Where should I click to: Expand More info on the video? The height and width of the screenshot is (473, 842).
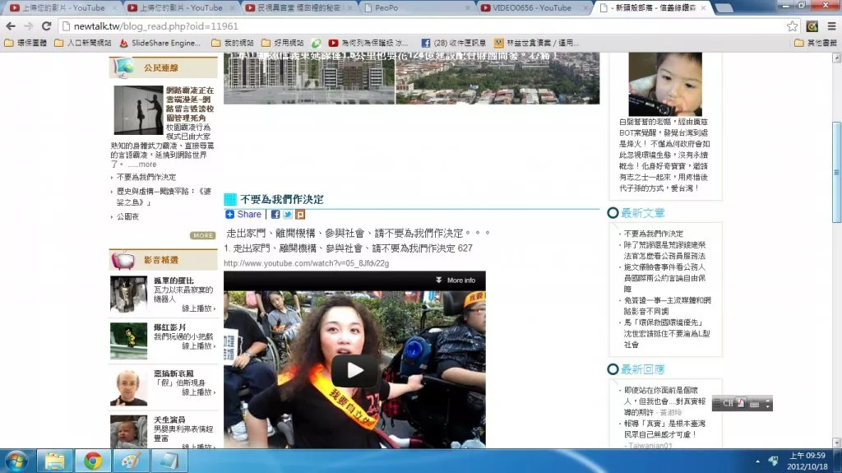[x=456, y=280]
